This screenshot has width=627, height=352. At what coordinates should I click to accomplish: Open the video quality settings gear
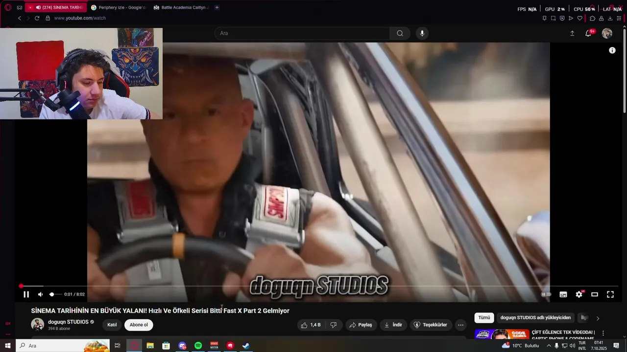579,294
